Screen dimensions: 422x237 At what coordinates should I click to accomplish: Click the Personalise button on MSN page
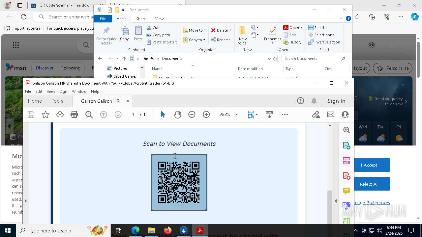click(393, 68)
